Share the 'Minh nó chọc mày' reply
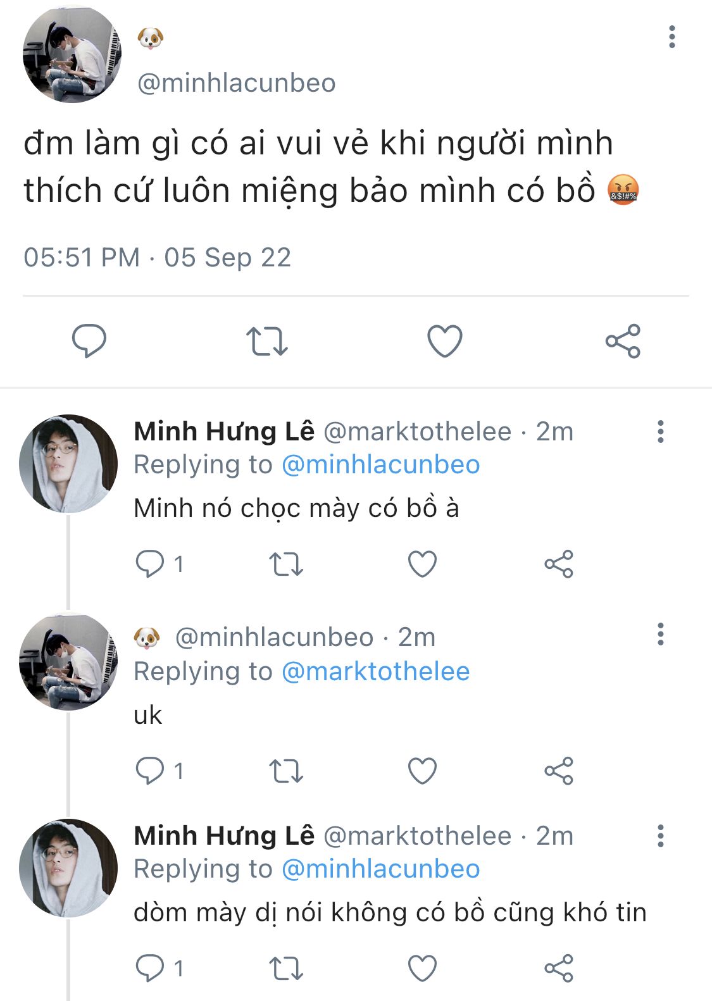 pos(559,564)
